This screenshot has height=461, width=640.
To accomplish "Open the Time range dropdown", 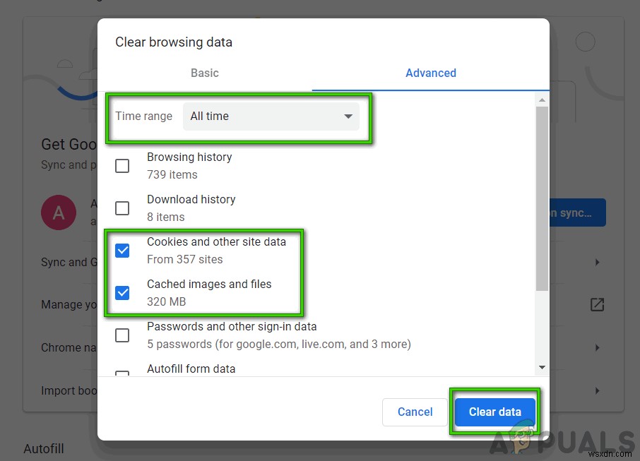I will coord(271,116).
